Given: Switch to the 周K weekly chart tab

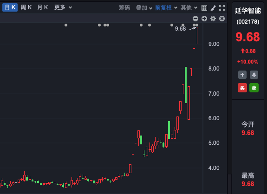Looking at the screenshot, I should [26, 7].
